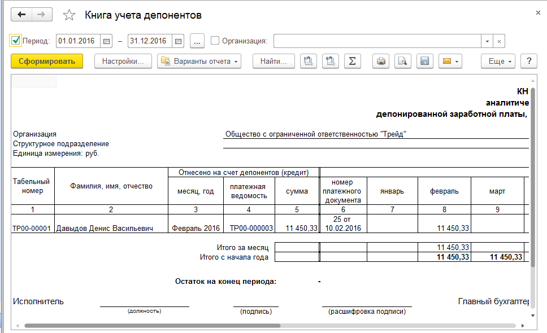
Task: Open print preview with magnifier icon
Action: pos(403,61)
